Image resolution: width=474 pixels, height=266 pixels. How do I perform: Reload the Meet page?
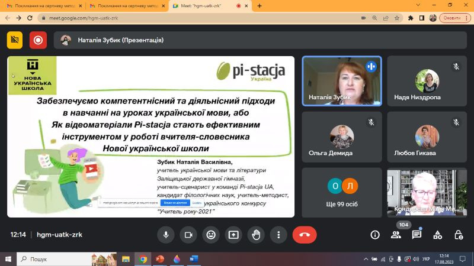pos(30,18)
